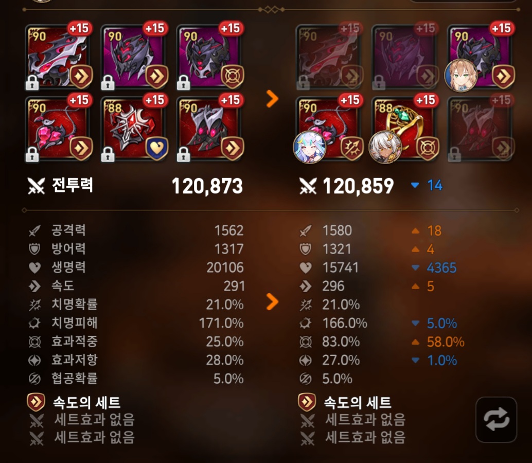Click orange arrow between equipment sets
532x463 pixels.
coord(272,99)
